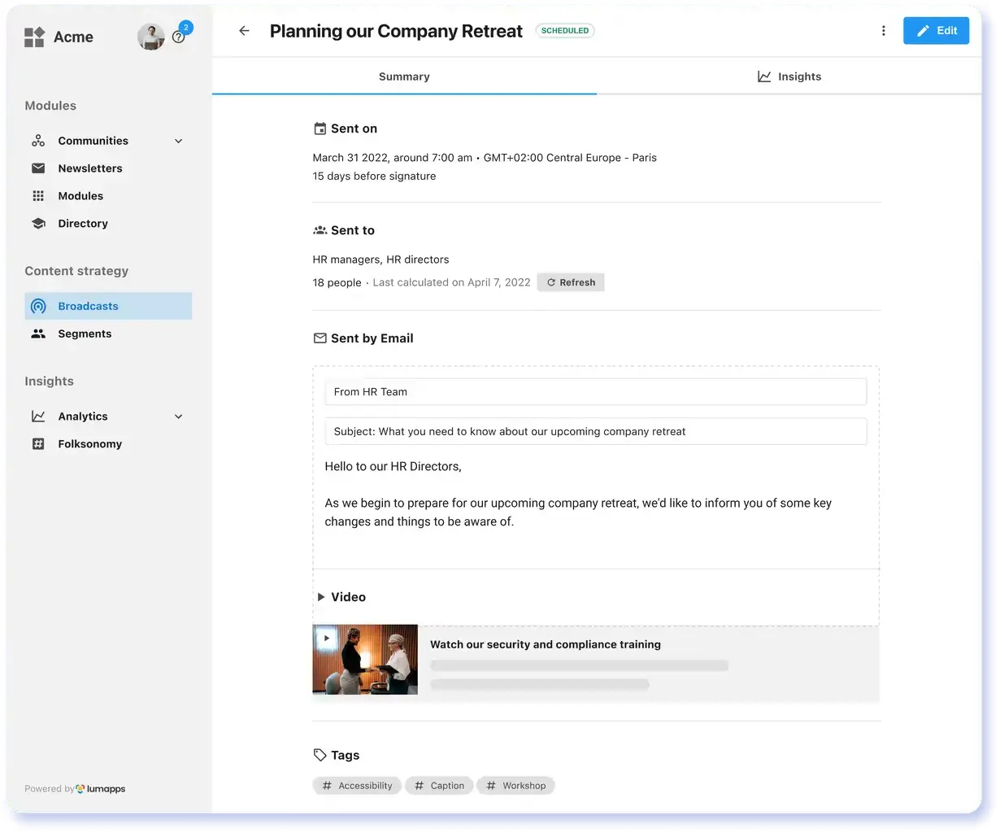Click the lumapps logo in footer
The height and width of the screenshot is (833, 1000).
101,789
